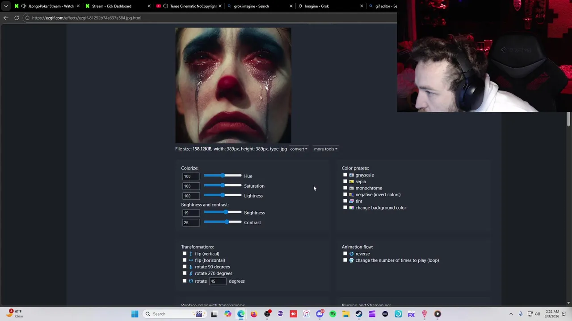Click the crying clown image preview
This screenshot has height=321, width=572.
233,86
